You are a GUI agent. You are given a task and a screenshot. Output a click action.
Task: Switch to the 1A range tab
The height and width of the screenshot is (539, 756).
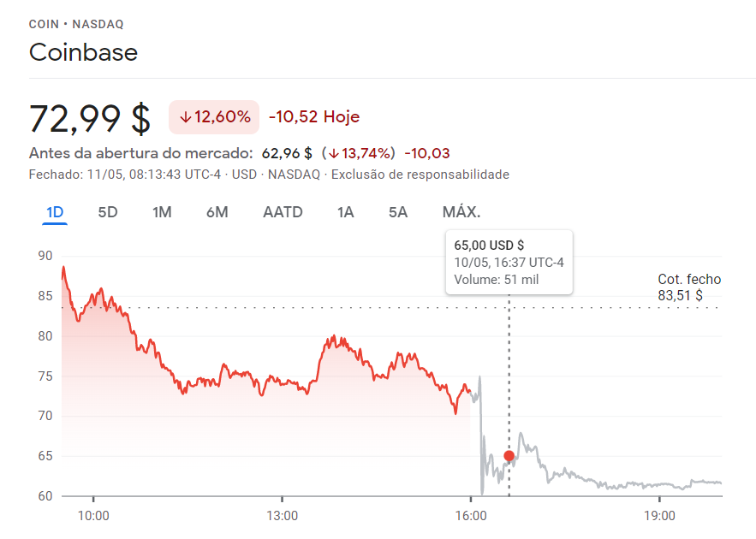[345, 212]
